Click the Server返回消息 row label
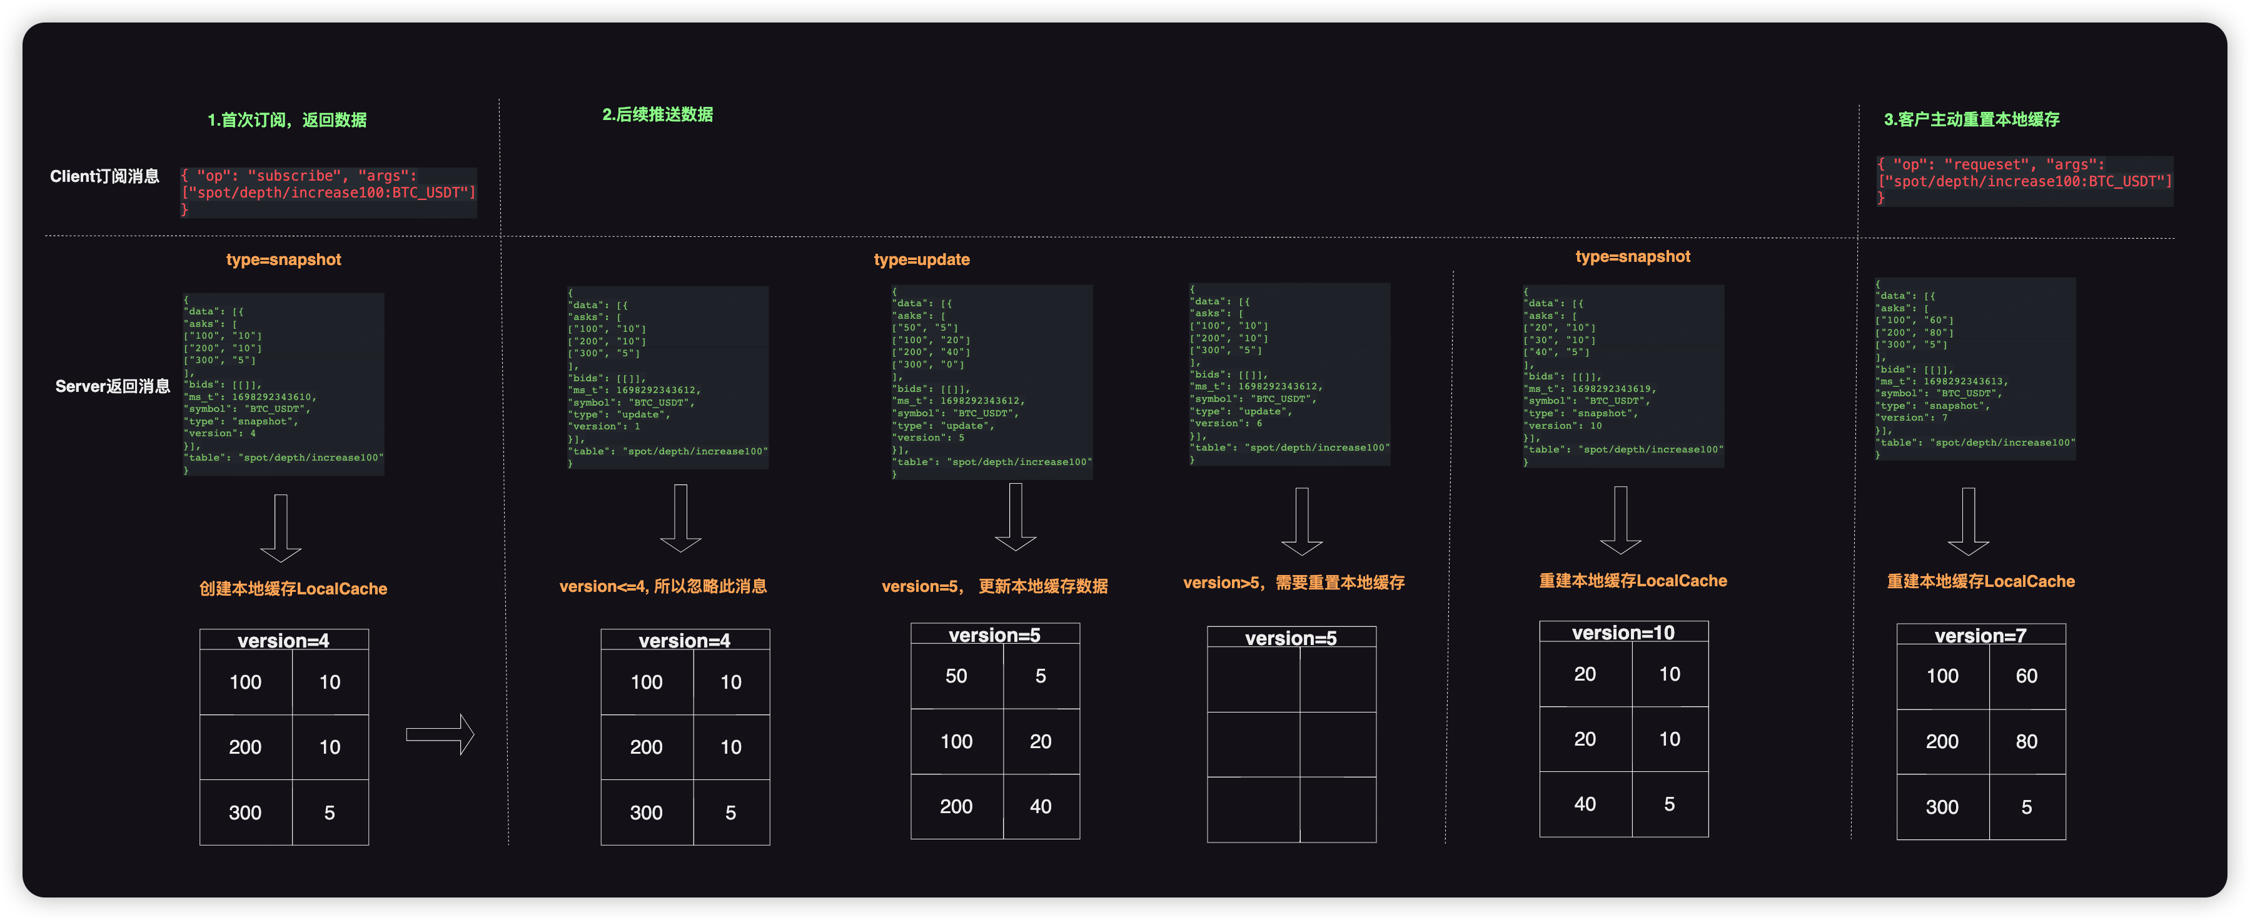The height and width of the screenshot is (920, 2250). 112,386
